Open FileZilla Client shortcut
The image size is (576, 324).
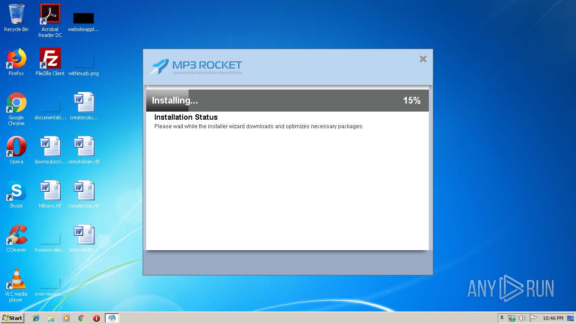point(50,62)
